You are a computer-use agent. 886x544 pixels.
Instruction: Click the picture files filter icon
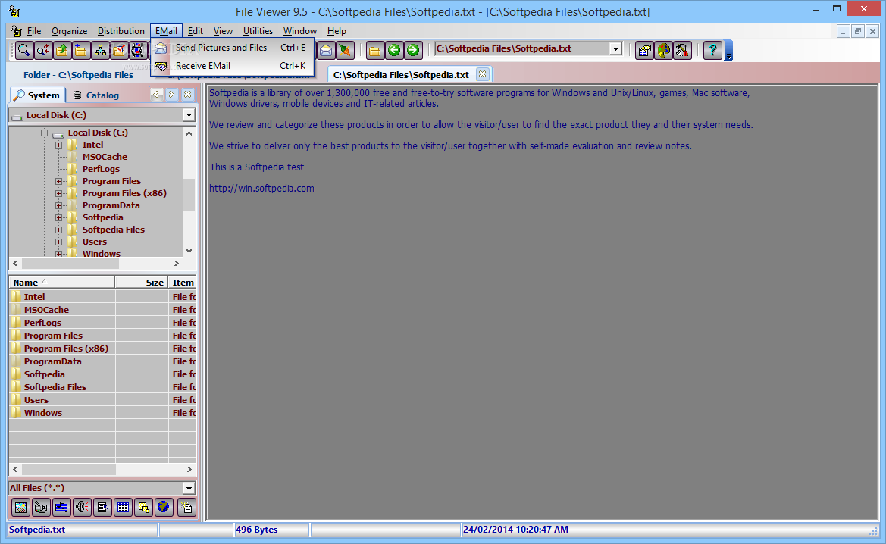tap(21, 508)
